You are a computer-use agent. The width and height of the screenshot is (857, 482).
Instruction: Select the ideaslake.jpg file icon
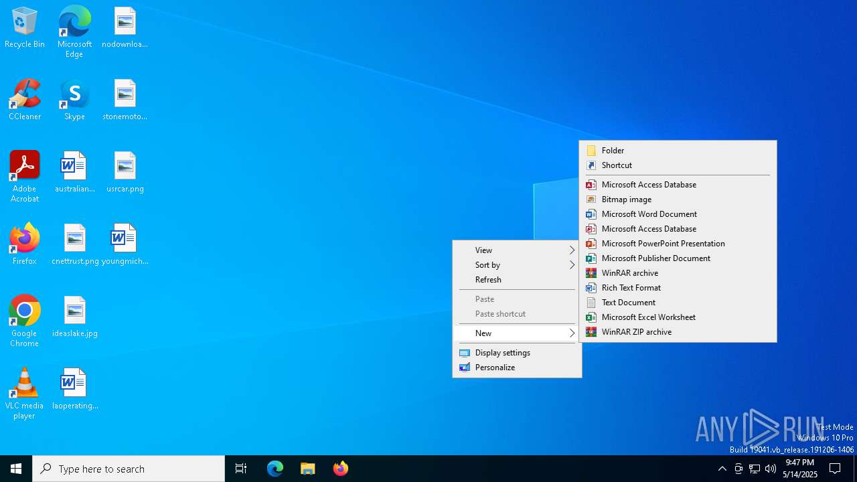(74, 317)
